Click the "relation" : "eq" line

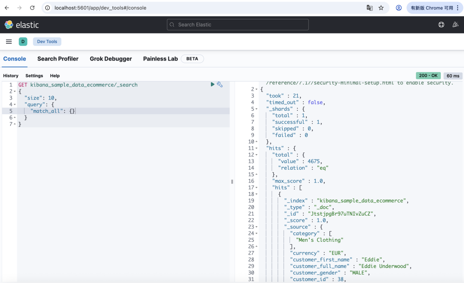(x=303, y=167)
